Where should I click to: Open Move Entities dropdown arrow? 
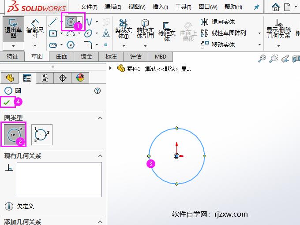(259, 45)
